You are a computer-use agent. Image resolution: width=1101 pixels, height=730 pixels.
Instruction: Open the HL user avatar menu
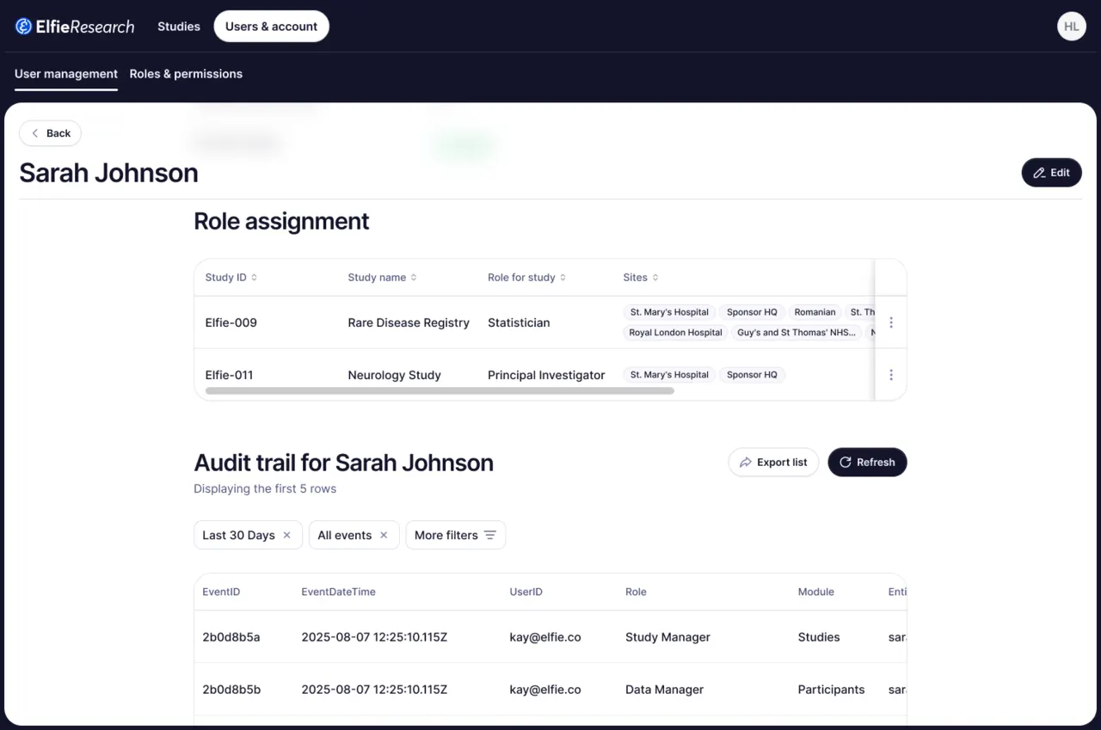click(1071, 27)
